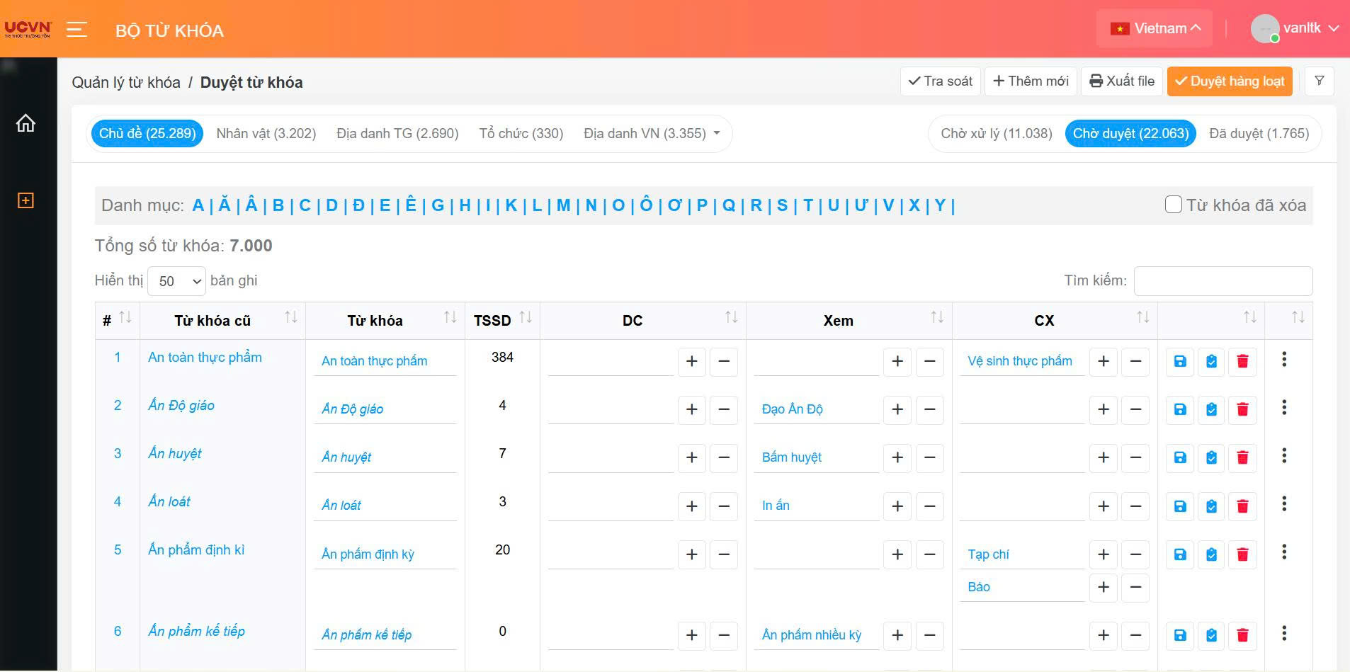Click the Xuất file button
Image resolution: width=1350 pixels, height=672 pixels.
[x=1122, y=81]
